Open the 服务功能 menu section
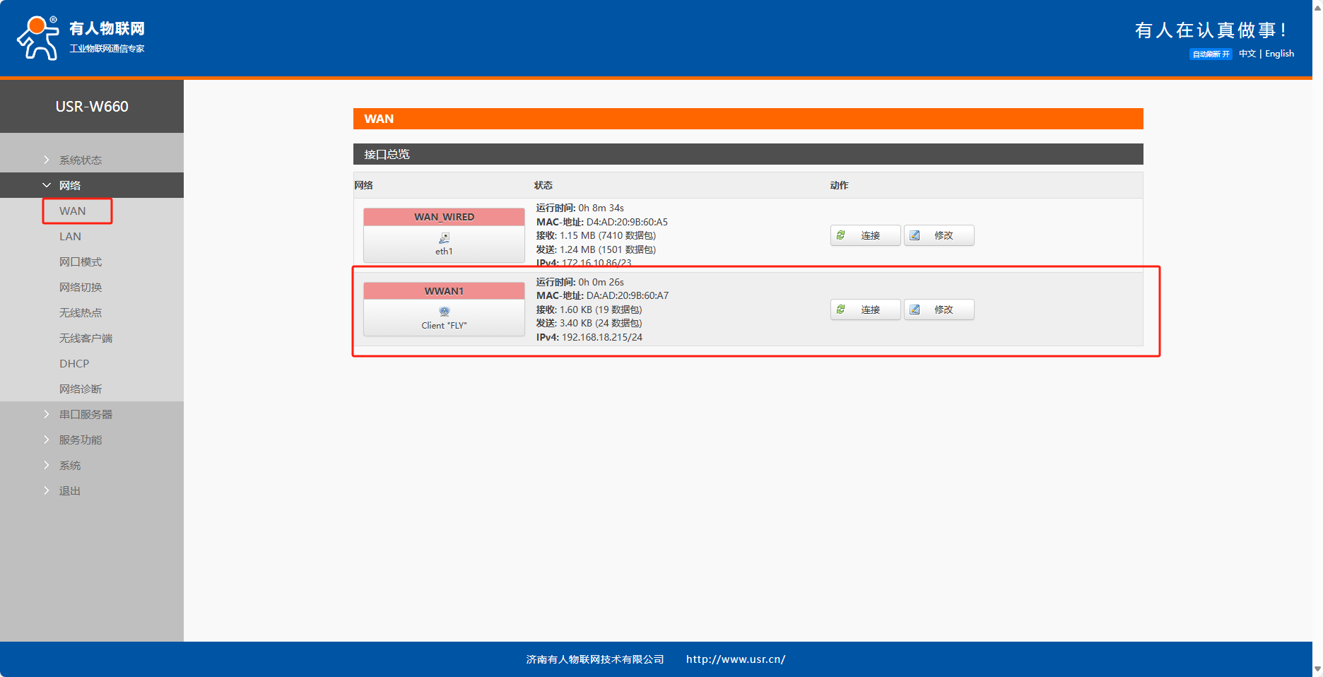1323x677 pixels. (x=81, y=440)
